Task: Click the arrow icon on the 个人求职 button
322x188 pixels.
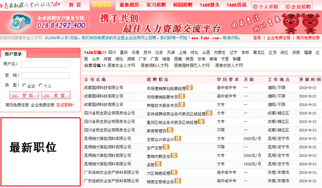Action: [255, 7]
